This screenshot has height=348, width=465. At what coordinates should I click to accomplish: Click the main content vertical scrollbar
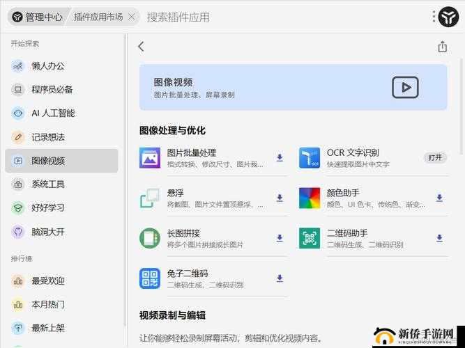pyautogui.click(x=462, y=106)
